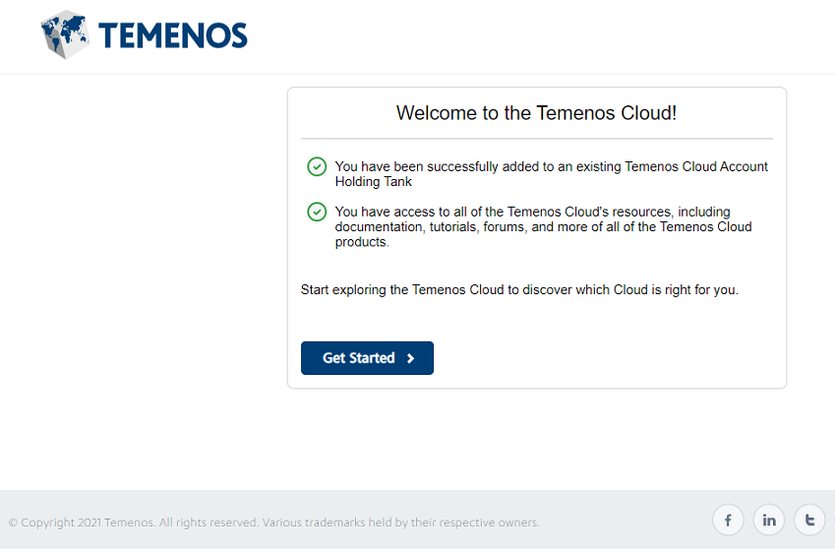Click the Temenos globe cube logo
The image size is (835, 553).
65,34
